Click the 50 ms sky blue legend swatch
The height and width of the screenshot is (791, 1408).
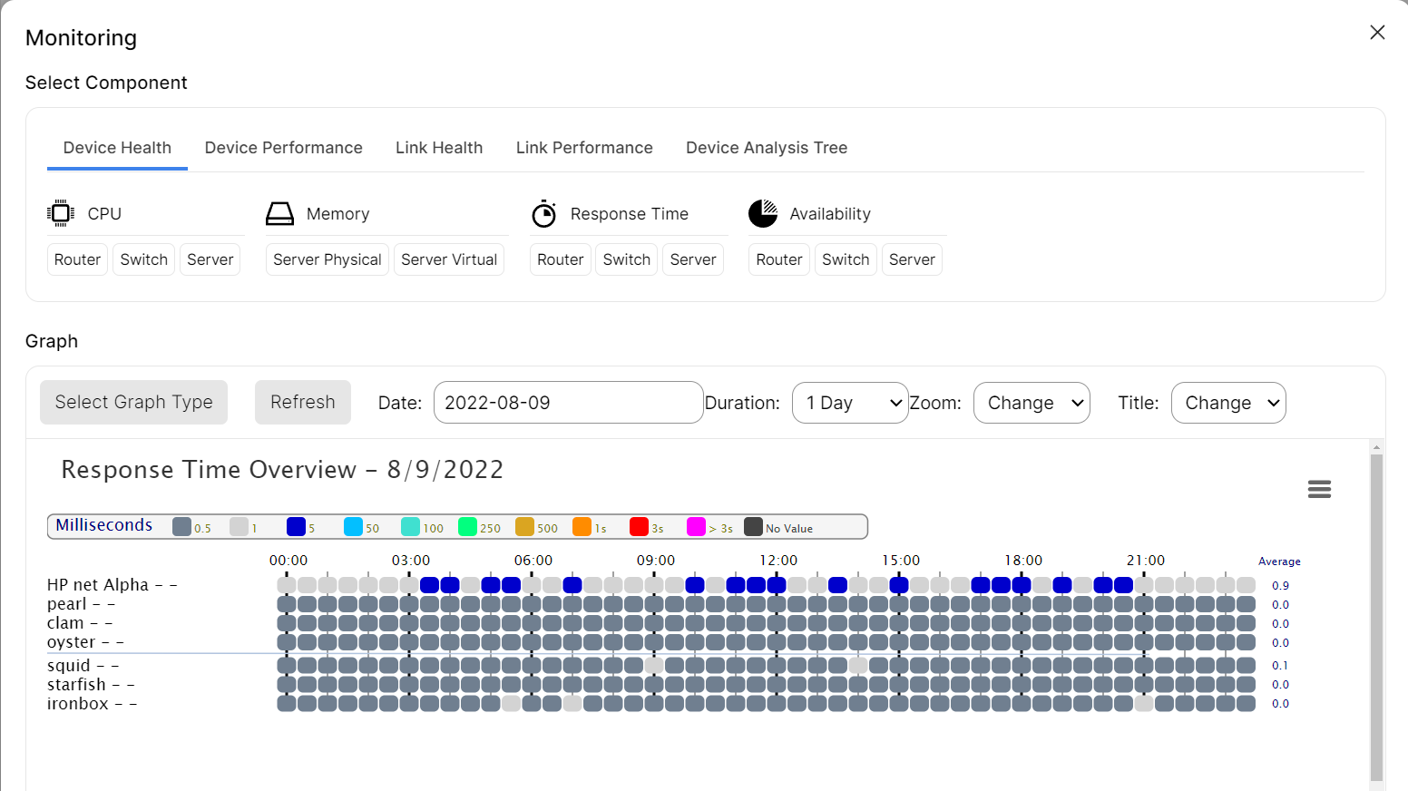pos(354,527)
